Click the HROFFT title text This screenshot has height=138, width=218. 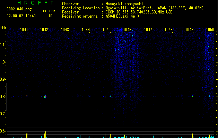coord(35,3)
